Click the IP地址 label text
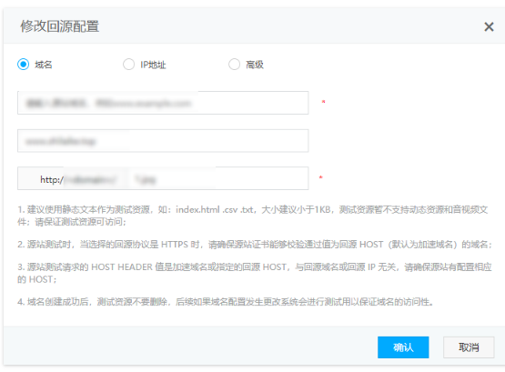 click(x=153, y=65)
